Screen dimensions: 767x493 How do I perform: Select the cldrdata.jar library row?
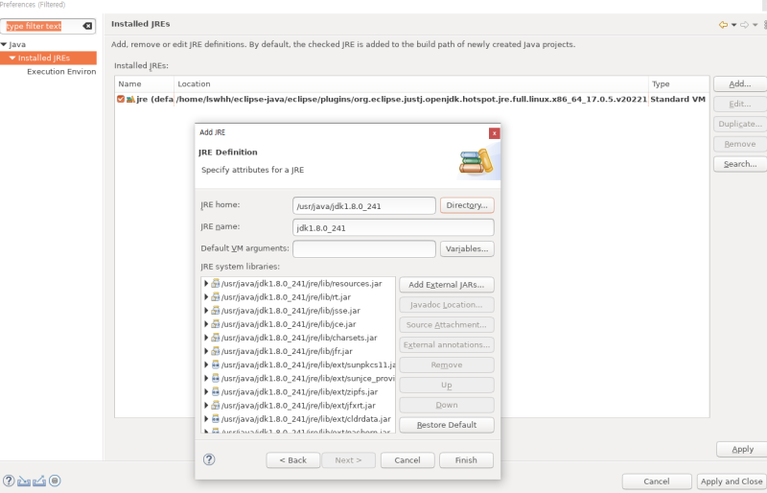coord(298,419)
